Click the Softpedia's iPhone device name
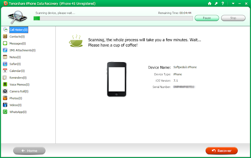Image resolution: width=251 pixels, height=158 pixels. pos(185,67)
